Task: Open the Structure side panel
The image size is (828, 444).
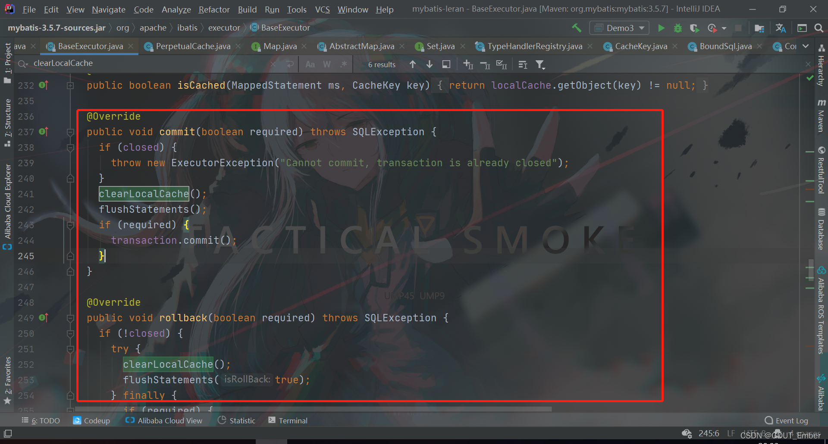Action: [7, 122]
